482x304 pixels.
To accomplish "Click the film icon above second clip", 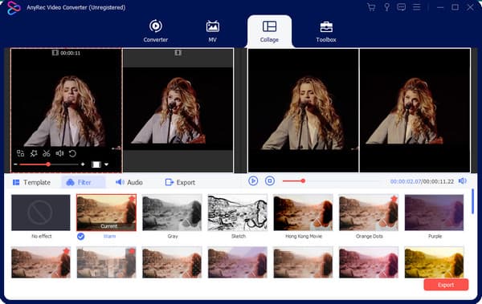I will point(178,53).
